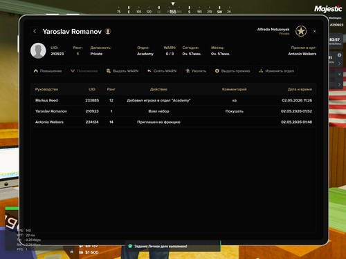Screen dimensions: 346x259
Task: Click action text Взял набор
Action: (158, 111)
